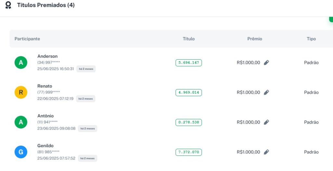
Task: Click the 'há 2 meses' tag for Renato
Action: 86,99
